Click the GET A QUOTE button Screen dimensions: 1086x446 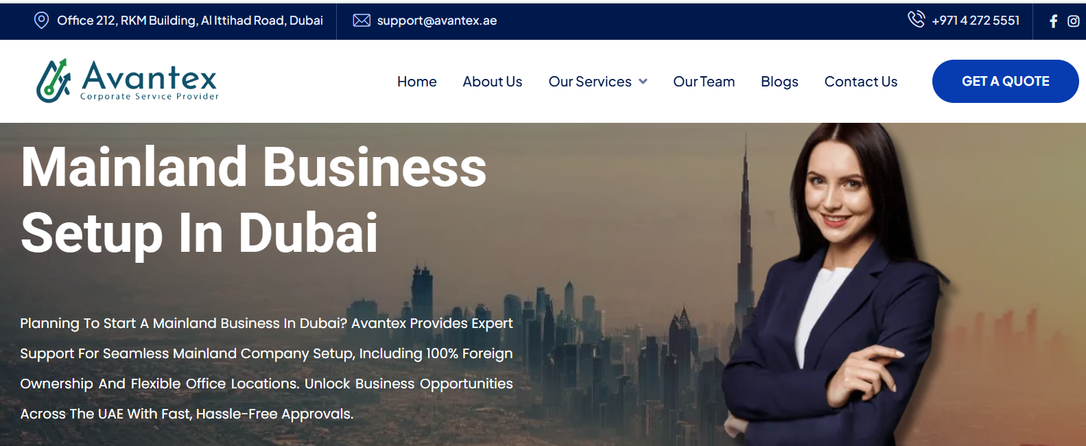click(x=1005, y=81)
